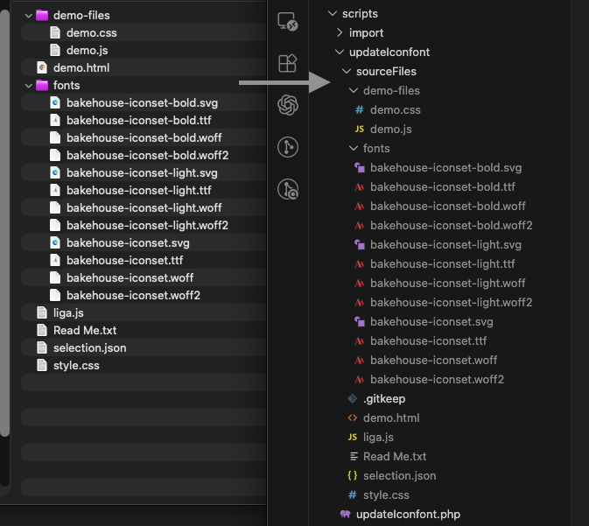Click the PHP elephant icon beside updateIconfont.php
The width and height of the screenshot is (589, 526).
[x=345, y=515]
